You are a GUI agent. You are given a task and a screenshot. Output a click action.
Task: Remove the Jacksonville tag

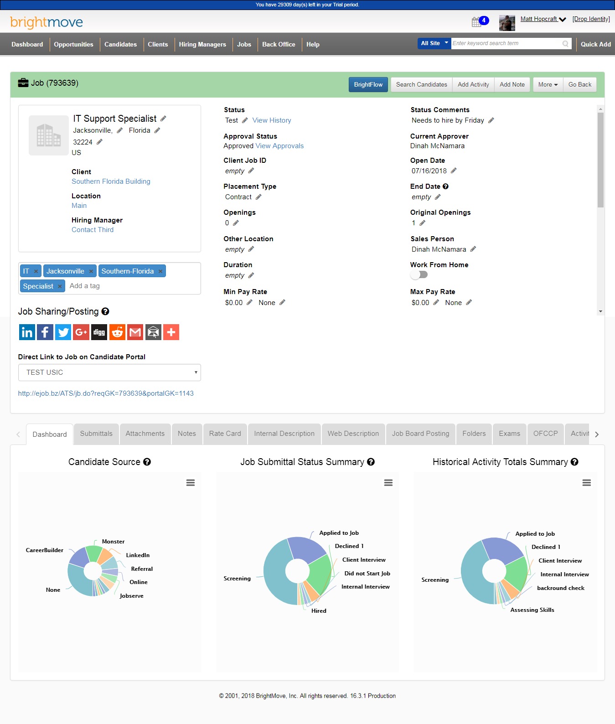91,271
